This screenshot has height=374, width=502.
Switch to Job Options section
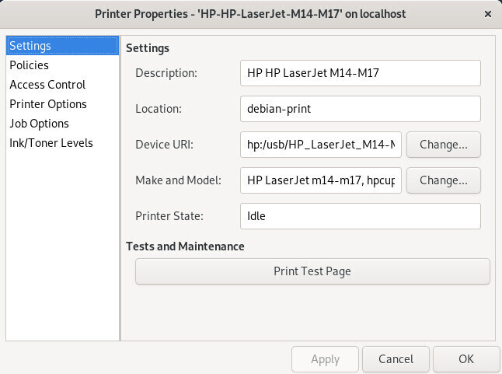click(x=62, y=124)
